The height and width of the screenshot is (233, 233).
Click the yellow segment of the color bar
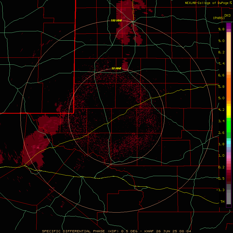pos(229,111)
